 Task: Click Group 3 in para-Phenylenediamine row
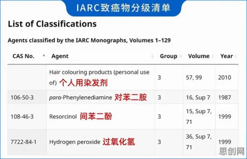[x=159, y=97]
